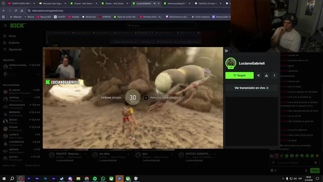This screenshot has height=182, width=323.
Task: Switch to Adrianozendejas32 tab
Action: [x=177, y=4]
